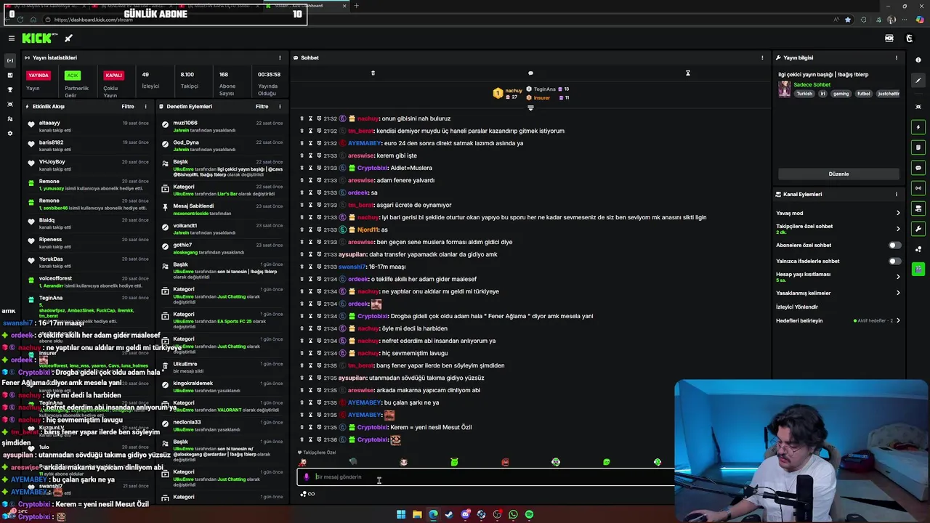Click the purple microphone icon in message box
This screenshot has width=930, height=523.
pyautogui.click(x=307, y=477)
